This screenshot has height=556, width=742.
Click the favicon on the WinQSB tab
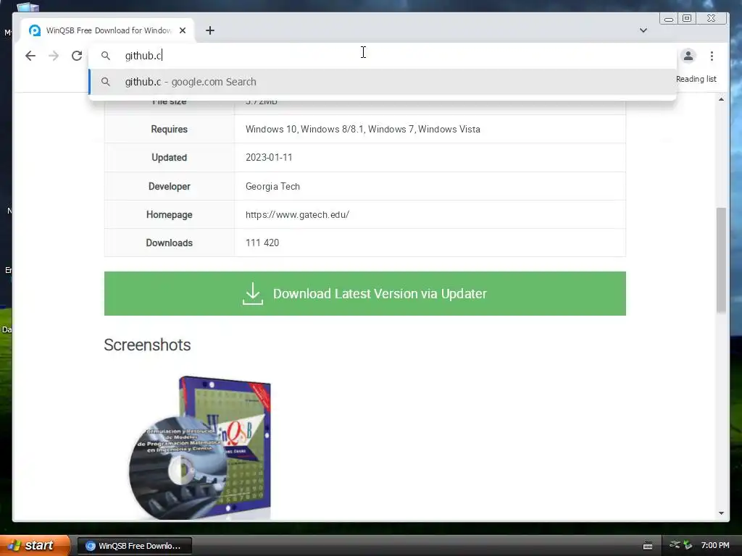(35, 30)
